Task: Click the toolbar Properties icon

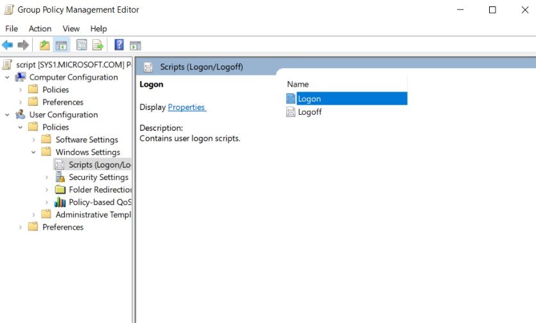Action: click(x=82, y=45)
